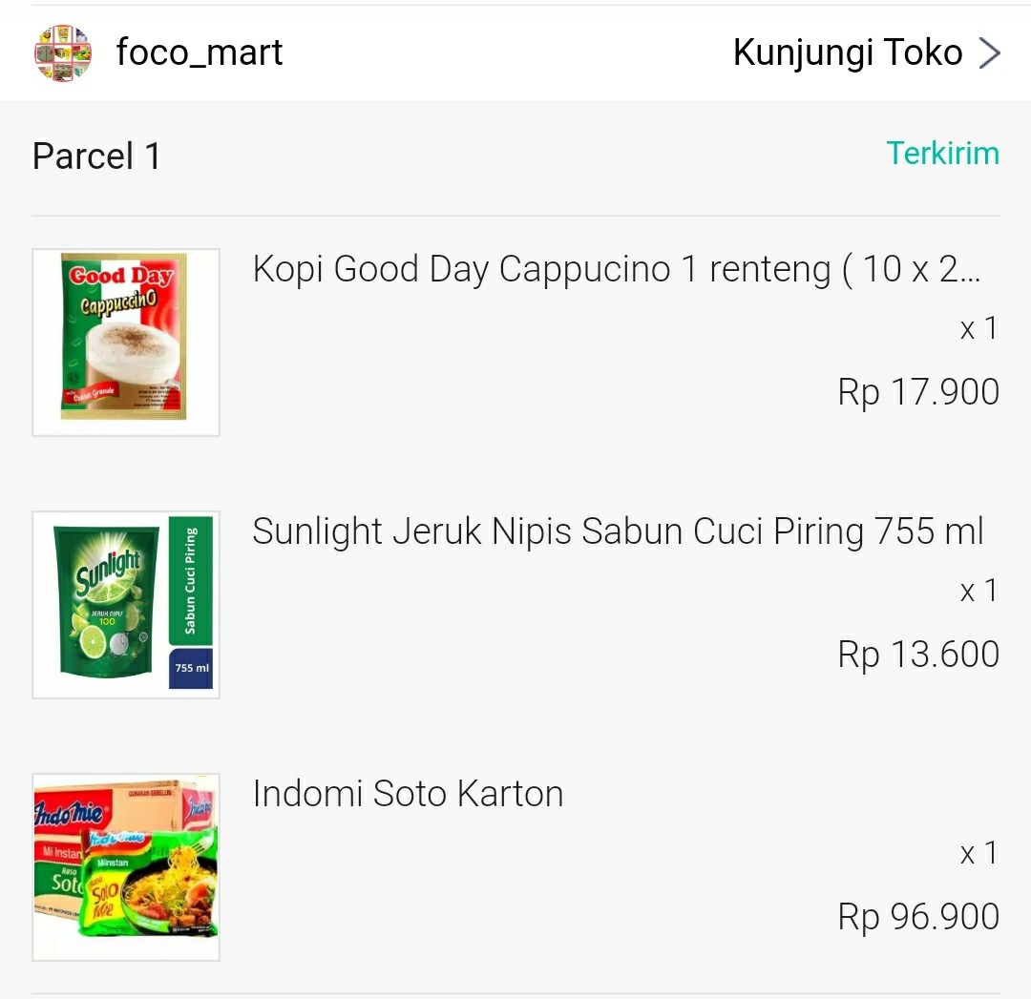The height and width of the screenshot is (999, 1031).
Task: Click the Rp 17.900 price label
Action: pyautogui.click(x=917, y=391)
